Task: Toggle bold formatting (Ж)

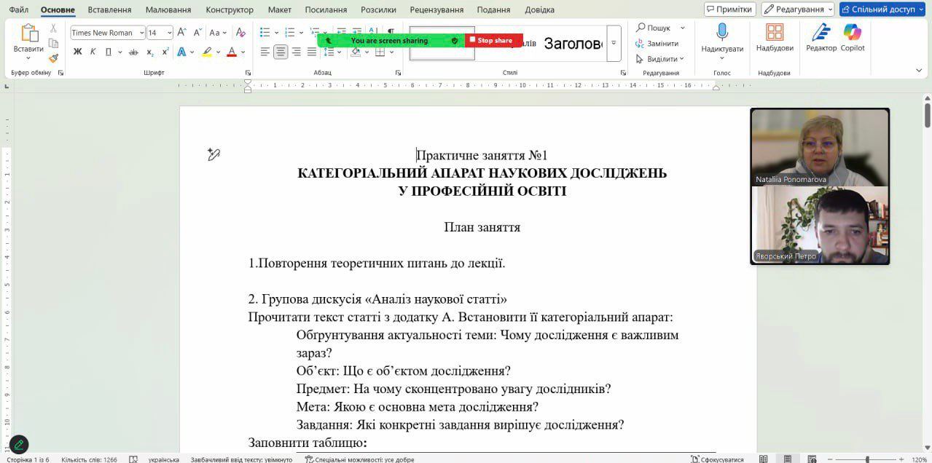Action: pos(77,52)
